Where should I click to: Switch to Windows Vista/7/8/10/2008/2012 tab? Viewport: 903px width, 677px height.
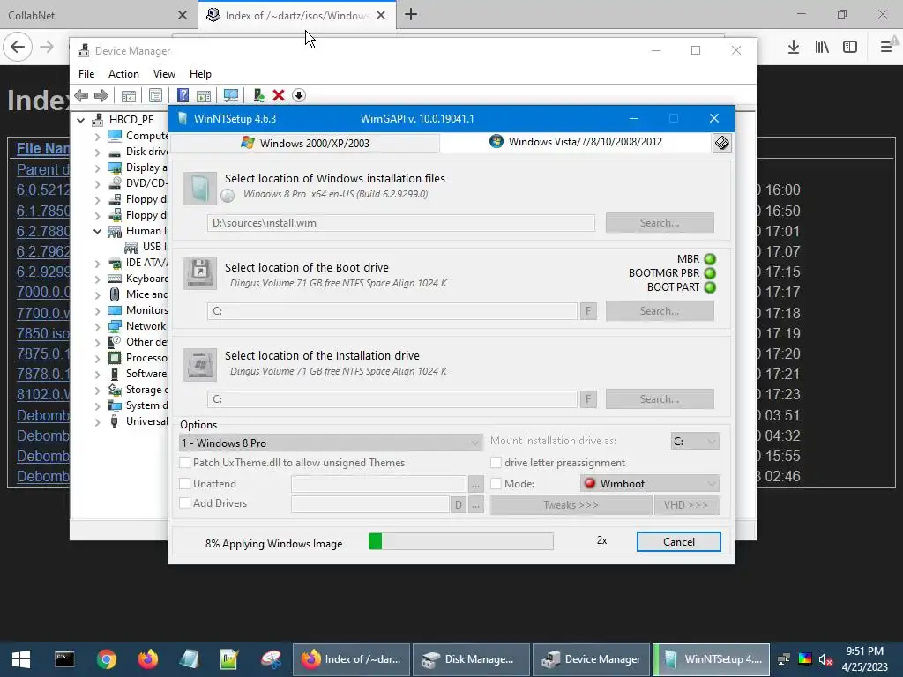pyautogui.click(x=576, y=142)
